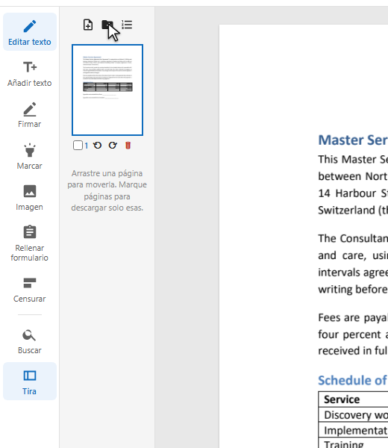Select Rellenar formulario tool
The height and width of the screenshot is (448, 388).
(30, 243)
